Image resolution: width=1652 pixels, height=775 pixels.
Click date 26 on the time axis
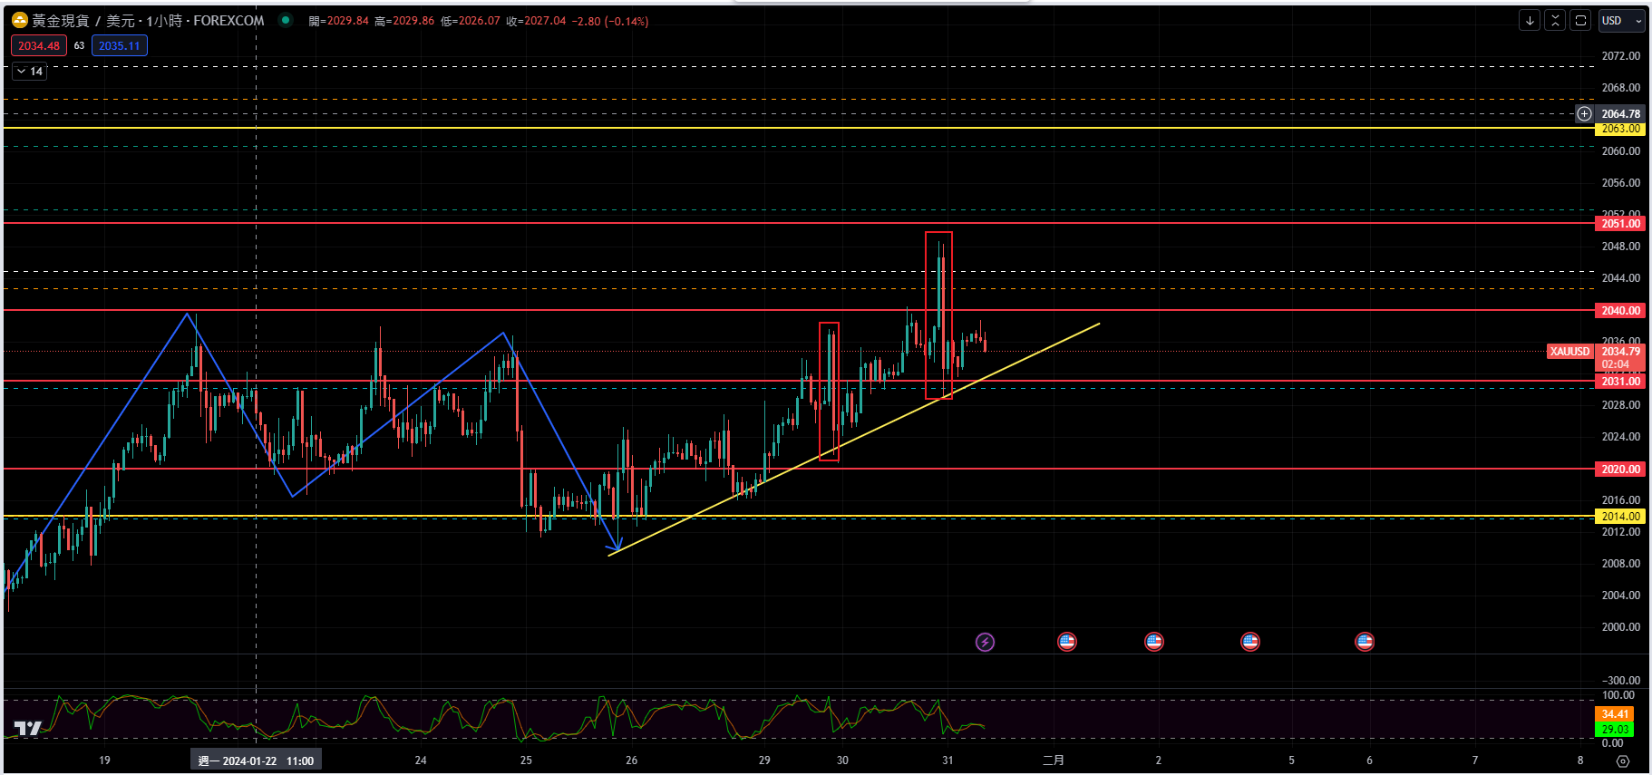pyautogui.click(x=631, y=760)
